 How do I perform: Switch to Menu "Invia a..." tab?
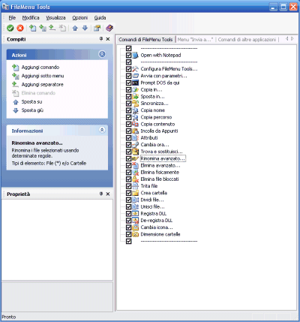click(x=195, y=40)
